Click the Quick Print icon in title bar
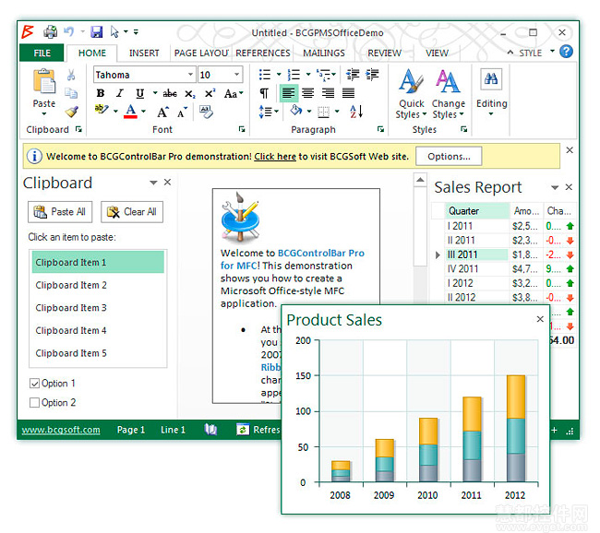The width and height of the screenshot is (600, 533). coord(50,31)
